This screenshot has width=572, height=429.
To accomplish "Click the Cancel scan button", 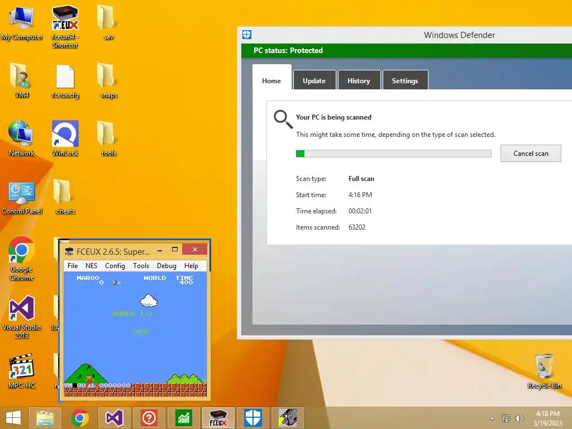I will point(531,153).
